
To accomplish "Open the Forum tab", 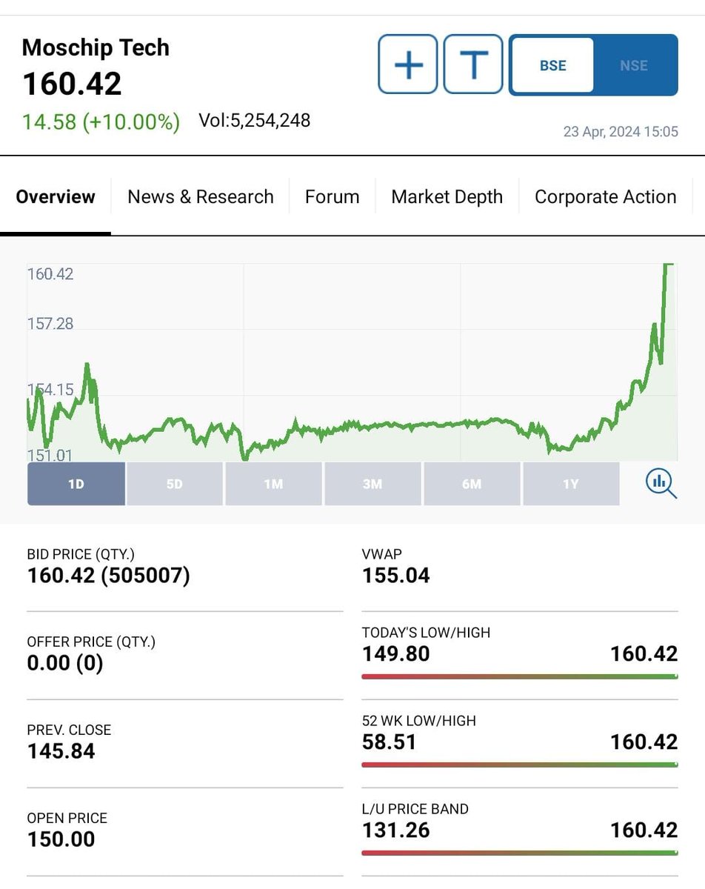I will coord(333,197).
